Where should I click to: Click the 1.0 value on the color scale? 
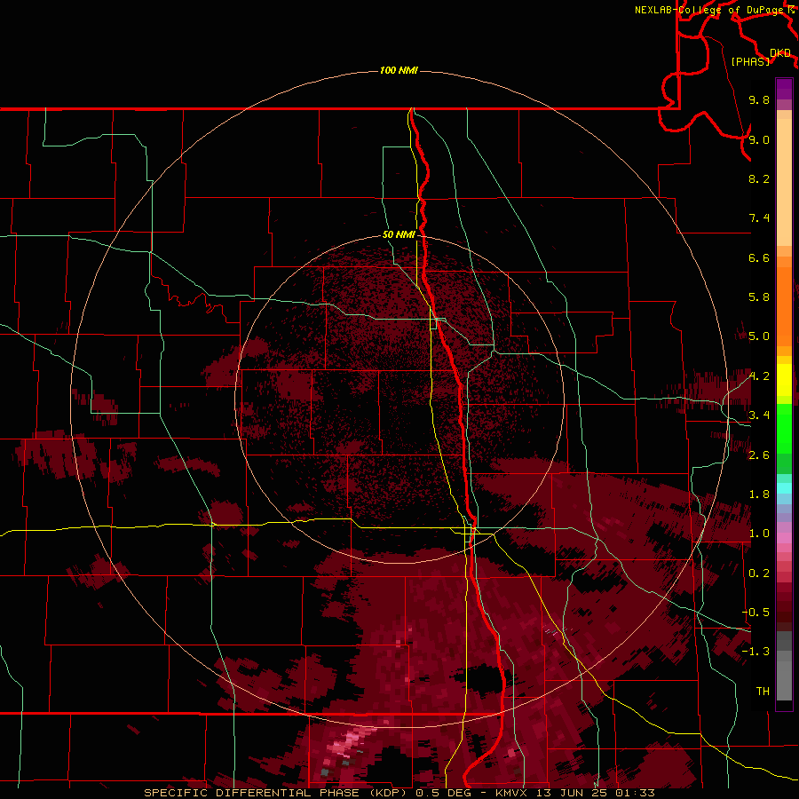(759, 534)
